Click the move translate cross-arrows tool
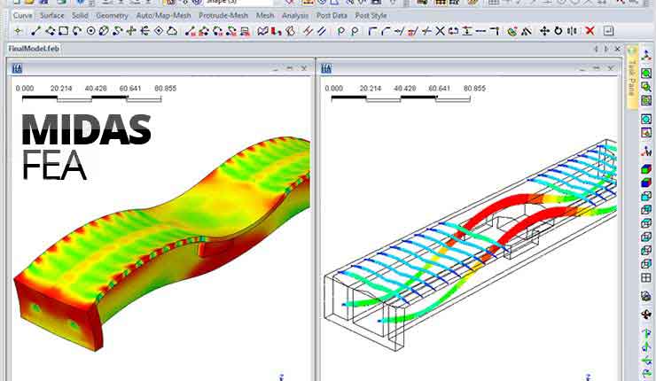This screenshot has width=656, height=381. [x=544, y=31]
